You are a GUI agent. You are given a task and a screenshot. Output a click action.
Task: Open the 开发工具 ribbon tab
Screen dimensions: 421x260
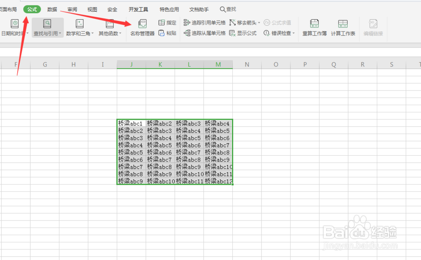click(138, 9)
